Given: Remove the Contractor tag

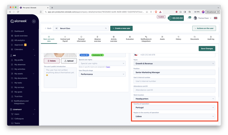Looking at the screenshot, I should click(x=101, y=55).
